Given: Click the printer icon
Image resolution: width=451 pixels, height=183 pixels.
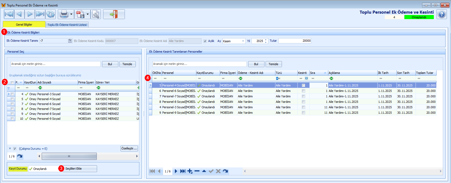Looking at the screenshot, I should tap(64, 14).
